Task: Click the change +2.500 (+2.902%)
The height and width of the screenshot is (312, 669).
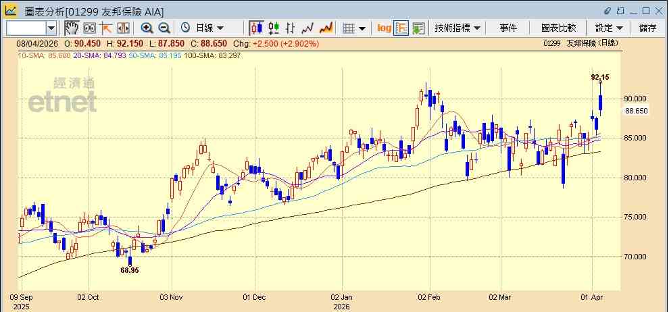Action: [x=285, y=44]
